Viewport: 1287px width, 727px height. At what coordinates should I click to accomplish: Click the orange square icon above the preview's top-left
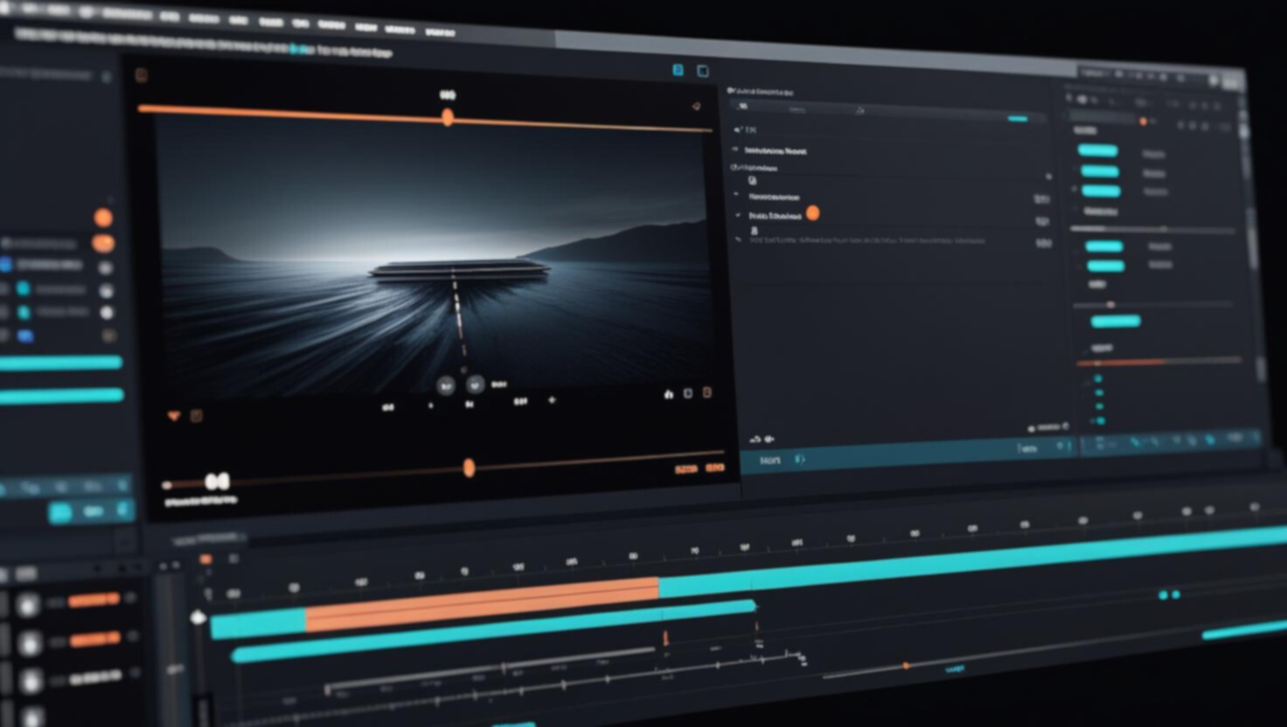point(142,76)
